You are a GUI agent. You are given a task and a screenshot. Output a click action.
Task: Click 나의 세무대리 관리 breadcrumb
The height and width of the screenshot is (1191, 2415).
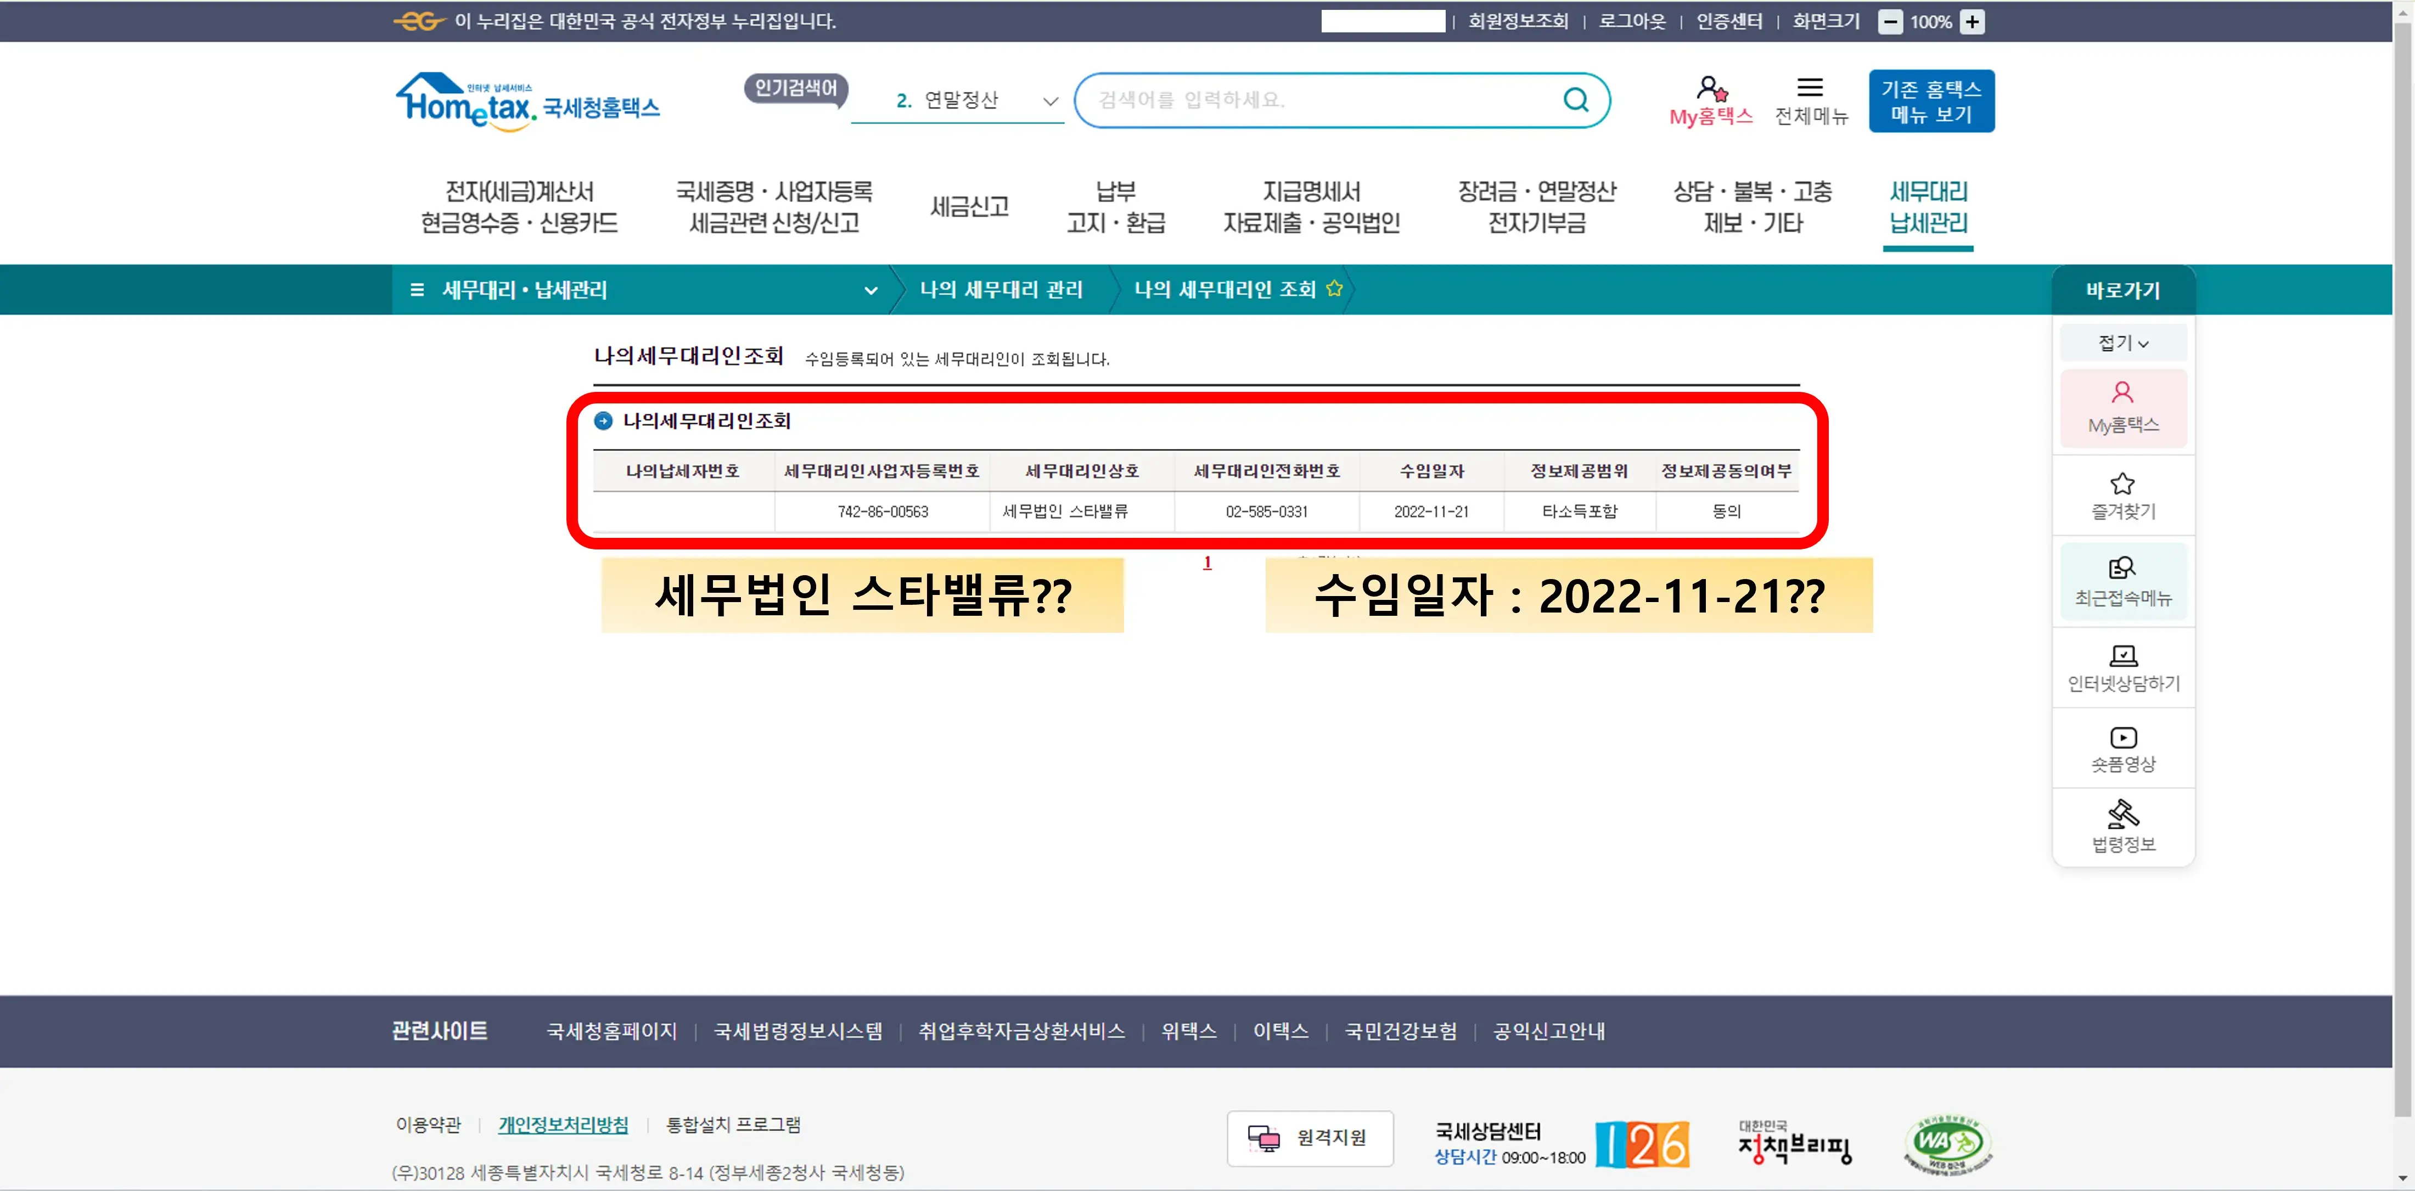pos(1001,289)
